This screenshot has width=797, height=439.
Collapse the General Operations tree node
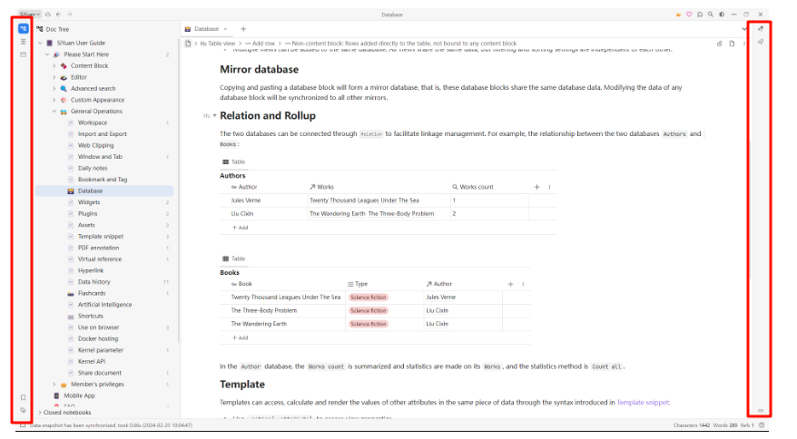click(54, 112)
